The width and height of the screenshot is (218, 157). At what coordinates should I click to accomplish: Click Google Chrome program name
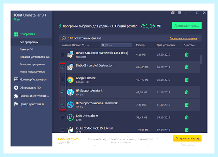[86, 78]
